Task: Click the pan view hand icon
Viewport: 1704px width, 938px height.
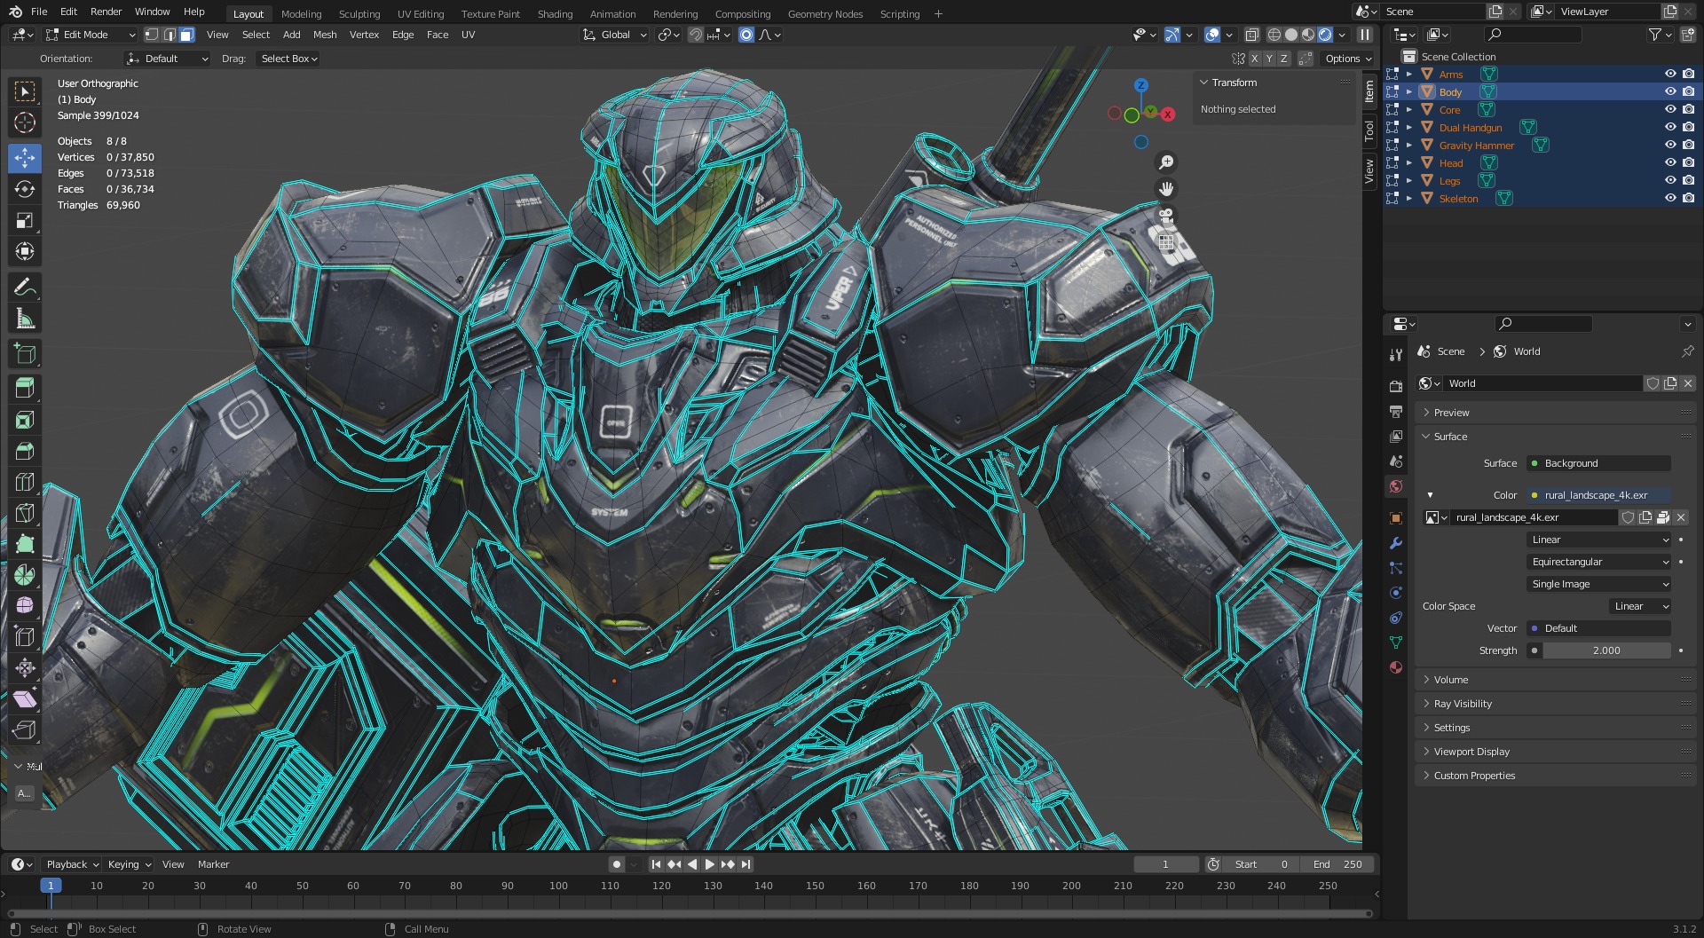Action: coord(1166,189)
